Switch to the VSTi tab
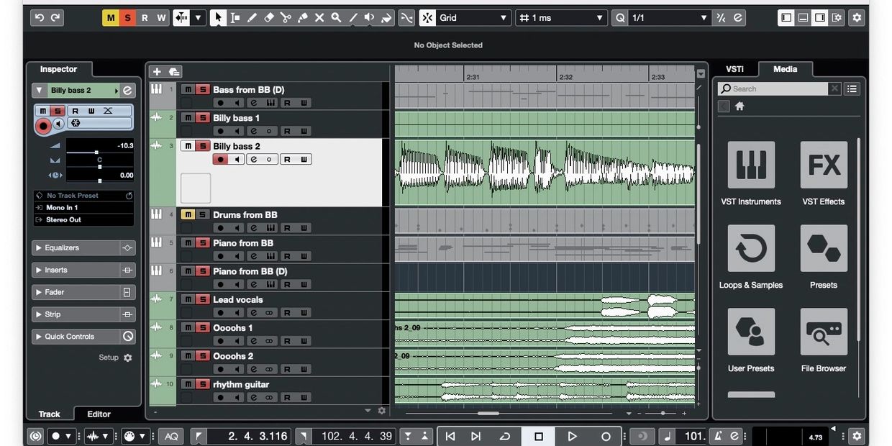Screen dimensions: 892x446 pyautogui.click(x=734, y=69)
